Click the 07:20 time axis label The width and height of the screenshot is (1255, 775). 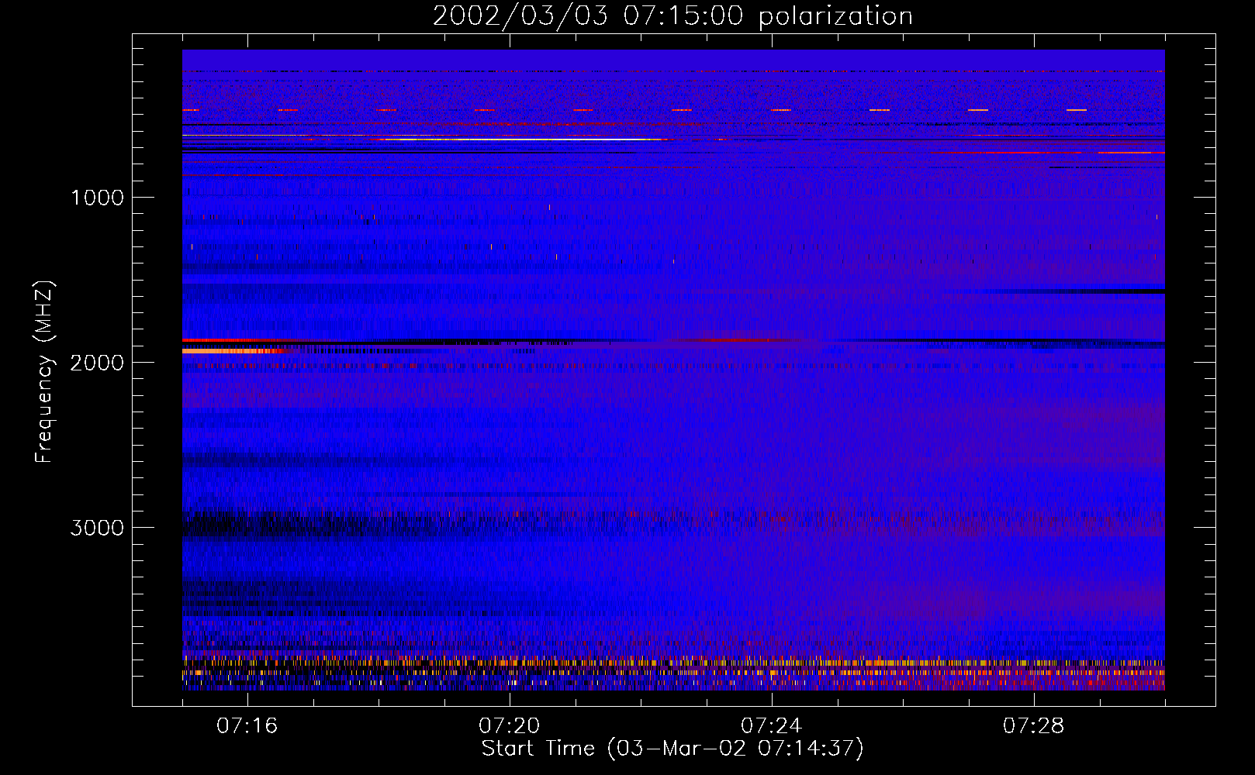pyautogui.click(x=510, y=726)
